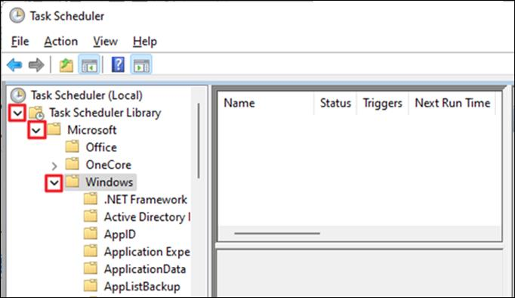The image size is (515, 298).
Task: Click the Application Experience folder icon
Action: [91, 251]
